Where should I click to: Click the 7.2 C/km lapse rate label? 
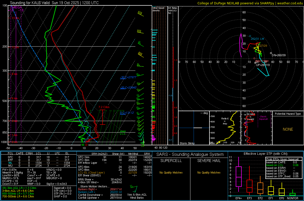pos(104,107)
